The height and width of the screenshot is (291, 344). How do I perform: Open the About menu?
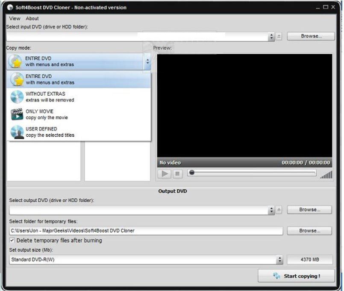click(32, 18)
